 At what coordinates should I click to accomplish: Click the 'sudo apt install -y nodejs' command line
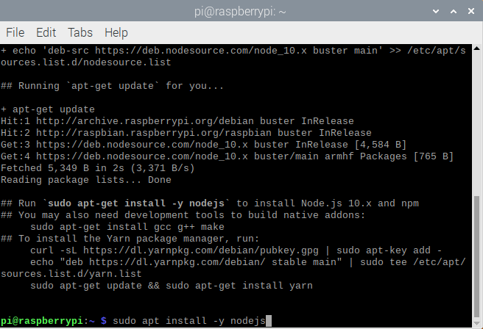[188, 321]
